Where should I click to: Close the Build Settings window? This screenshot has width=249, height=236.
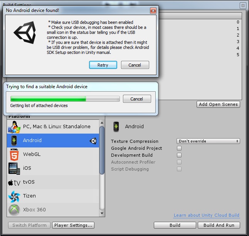[243, 6]
